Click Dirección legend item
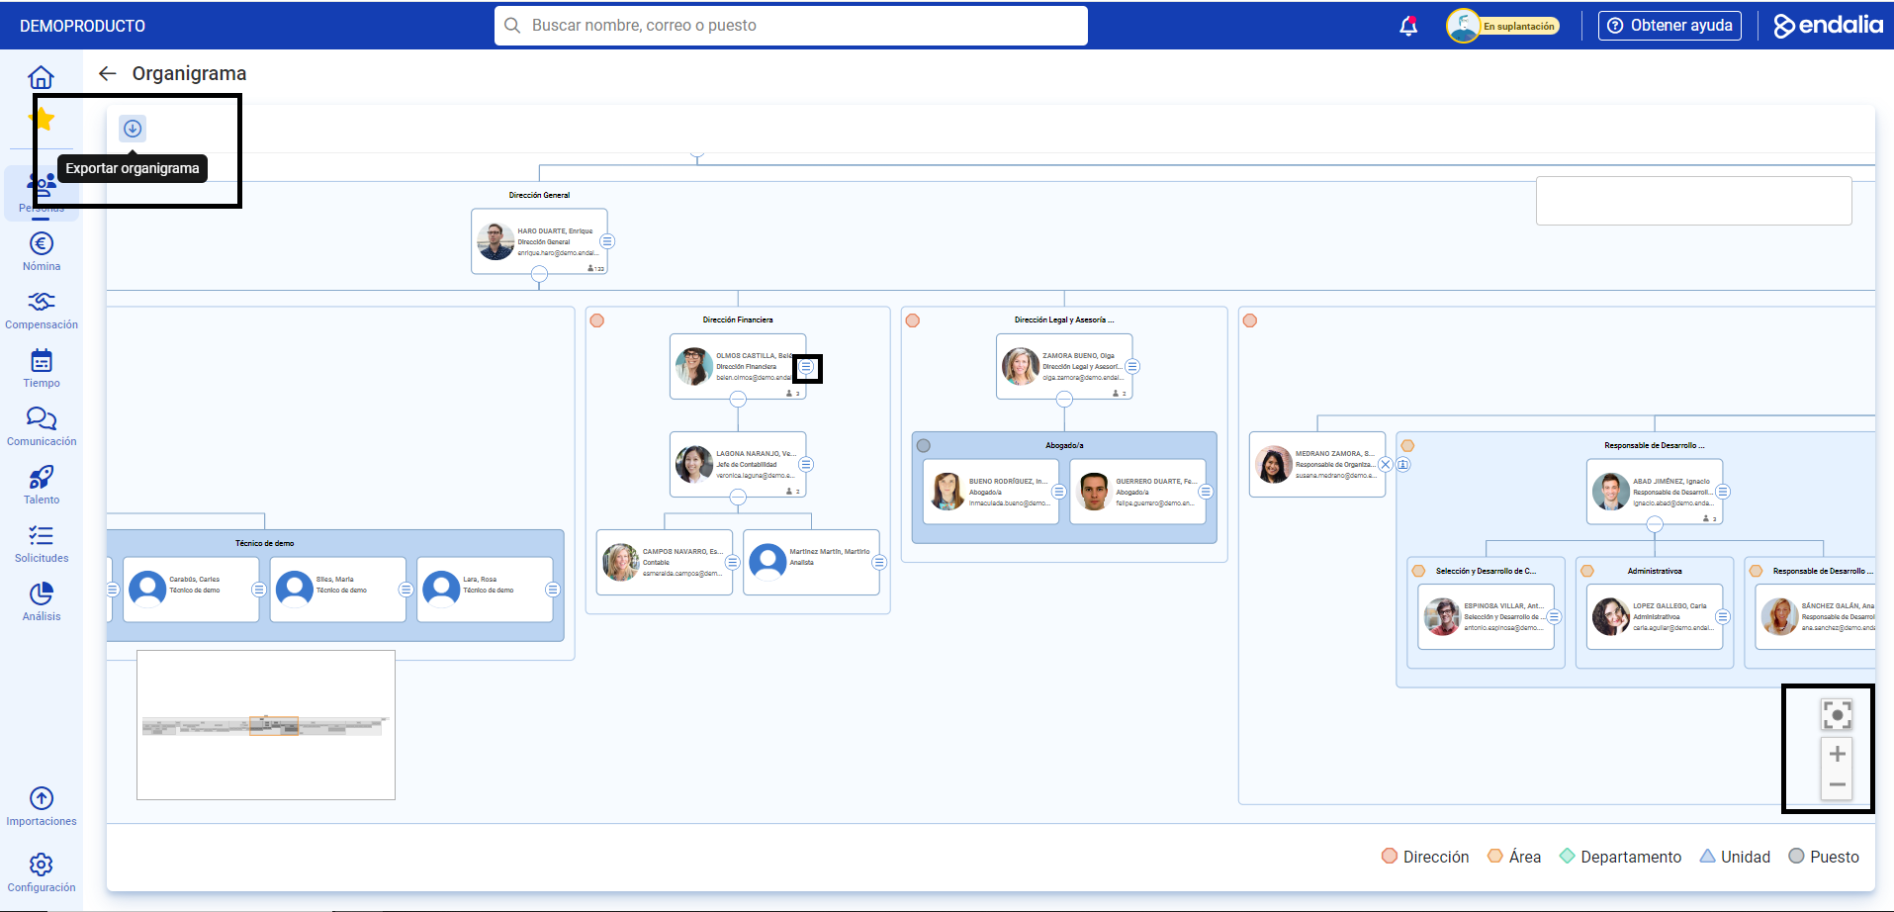Viewport: 1894px width, 912px height. coord(1425,857)
